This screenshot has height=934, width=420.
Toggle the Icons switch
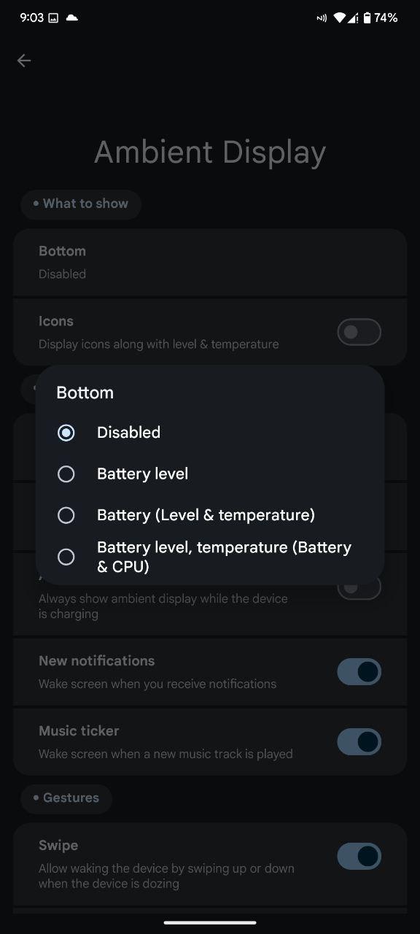pos(359,332)
